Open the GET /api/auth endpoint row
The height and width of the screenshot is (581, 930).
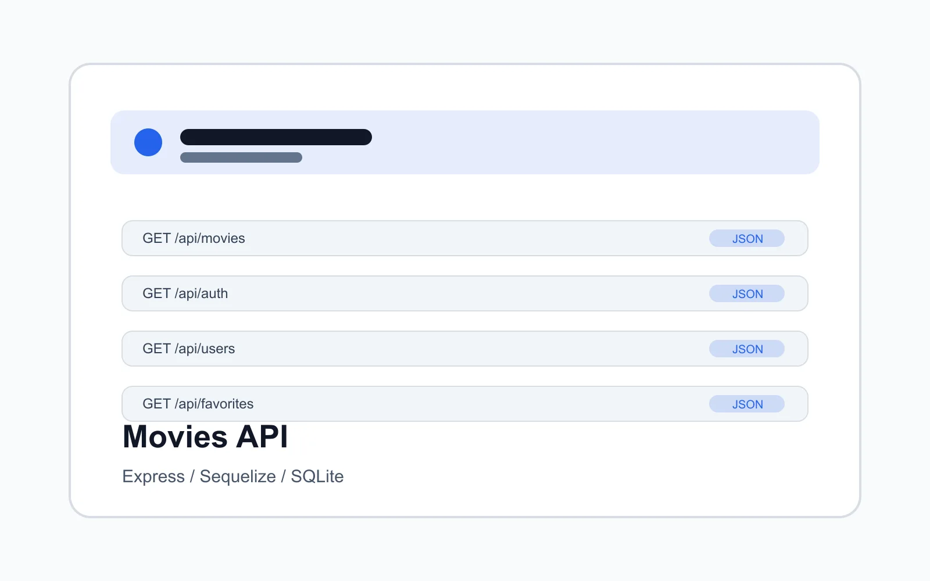[465, 293]
